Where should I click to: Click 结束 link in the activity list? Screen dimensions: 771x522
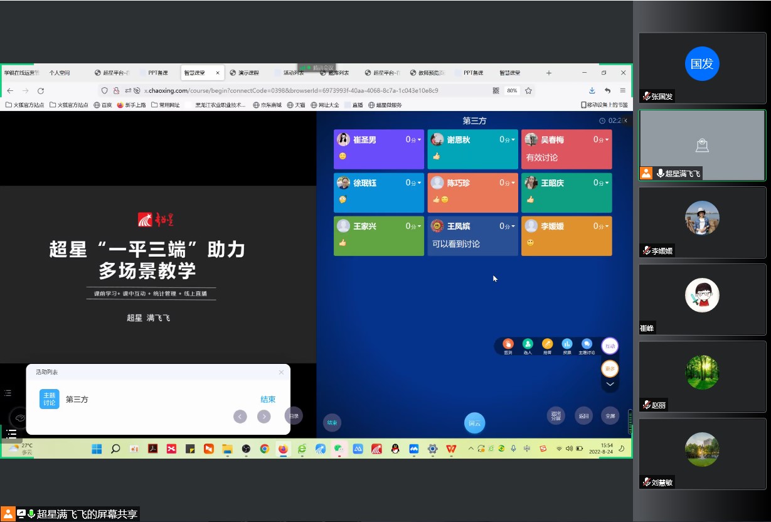(x=268, y=400)
